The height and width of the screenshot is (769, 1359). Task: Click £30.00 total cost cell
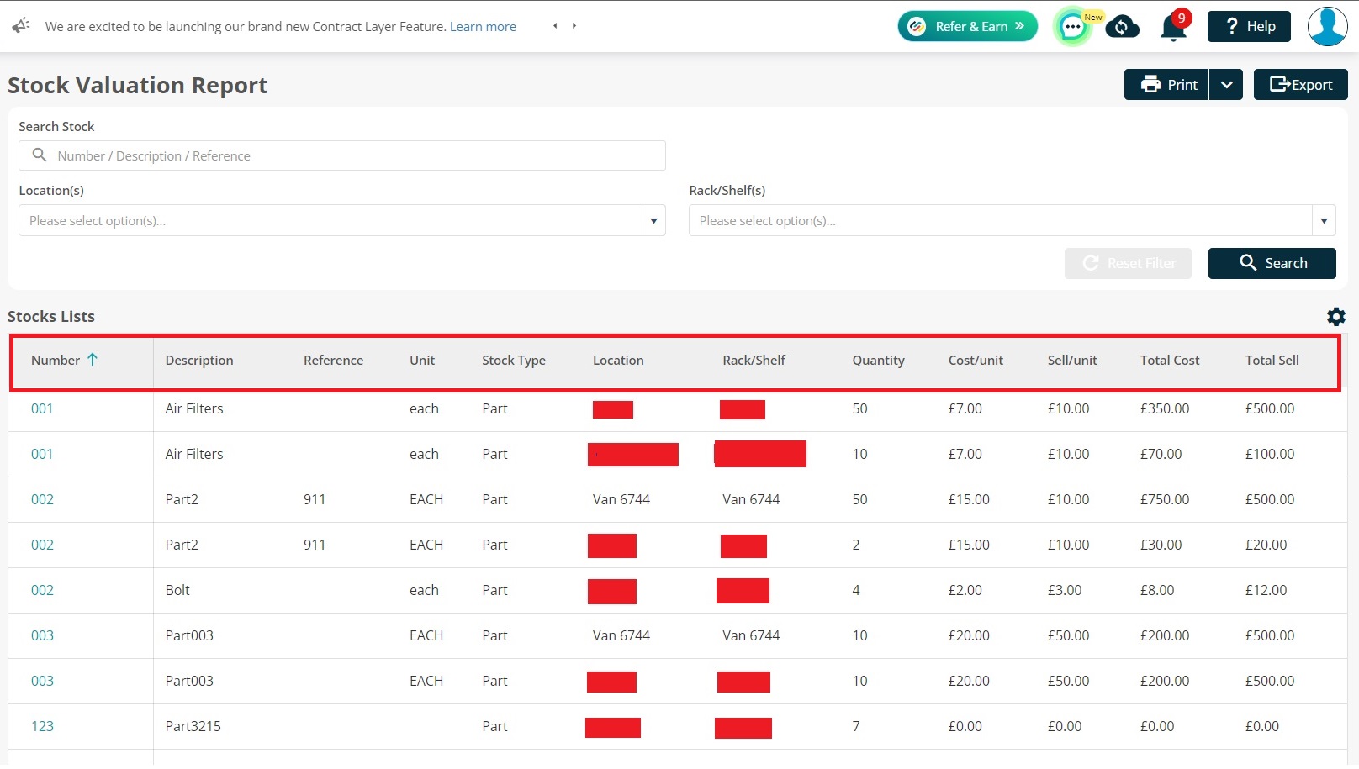point(1161,545)
